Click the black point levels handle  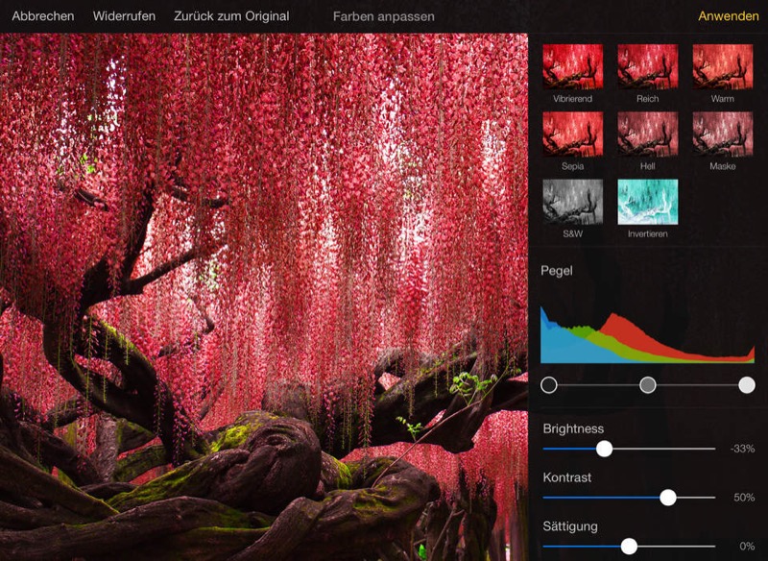pyautogui.click(x=549, y=385)
